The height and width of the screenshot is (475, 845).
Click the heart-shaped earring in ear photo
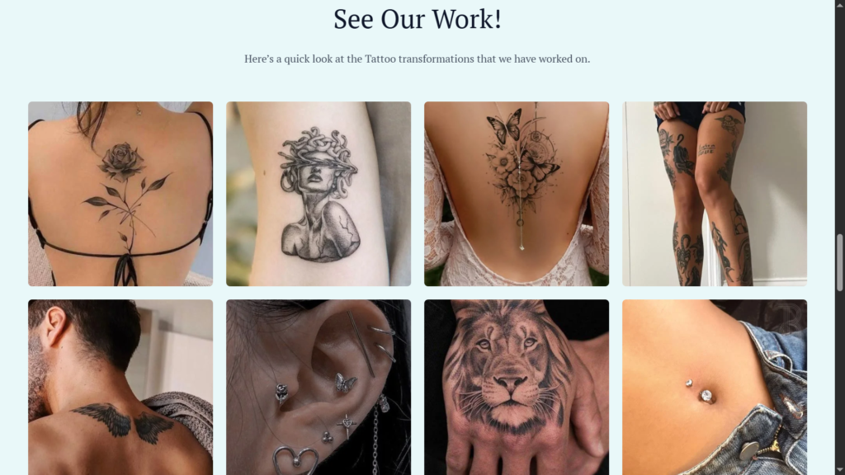pos(295,460)
